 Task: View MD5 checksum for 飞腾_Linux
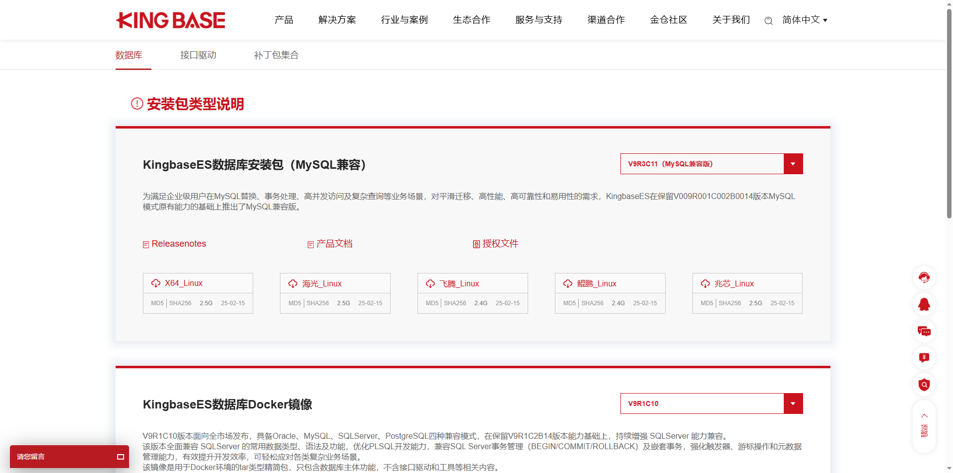point(432,303)
